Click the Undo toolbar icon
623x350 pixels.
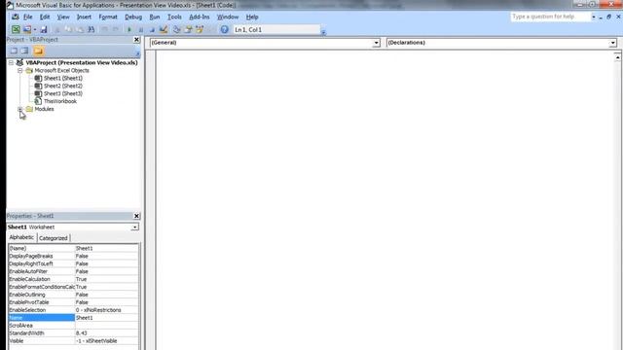point(104,30)
